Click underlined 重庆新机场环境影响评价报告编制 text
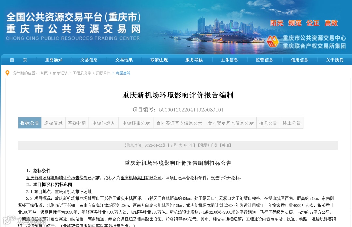The width and height of the screenshot is (352, 227). click(57, 178)
